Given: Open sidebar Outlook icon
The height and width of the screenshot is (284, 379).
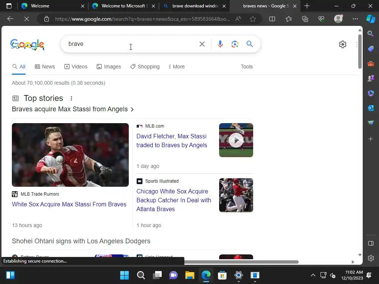Looking at the screenshot, I should coord(370,108).
